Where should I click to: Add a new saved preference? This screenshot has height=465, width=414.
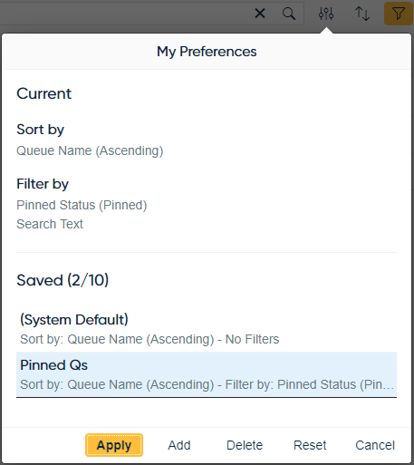coord(179,445)
